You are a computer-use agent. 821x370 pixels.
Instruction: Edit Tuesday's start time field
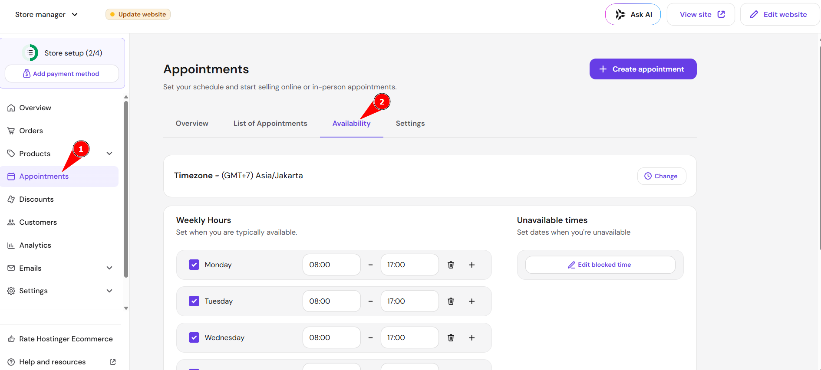(x=332, y=301)
